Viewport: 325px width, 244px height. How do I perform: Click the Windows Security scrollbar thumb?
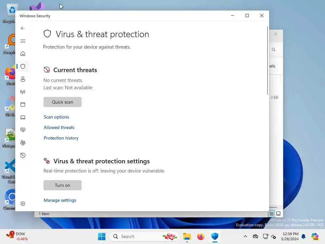click(267, 60)
